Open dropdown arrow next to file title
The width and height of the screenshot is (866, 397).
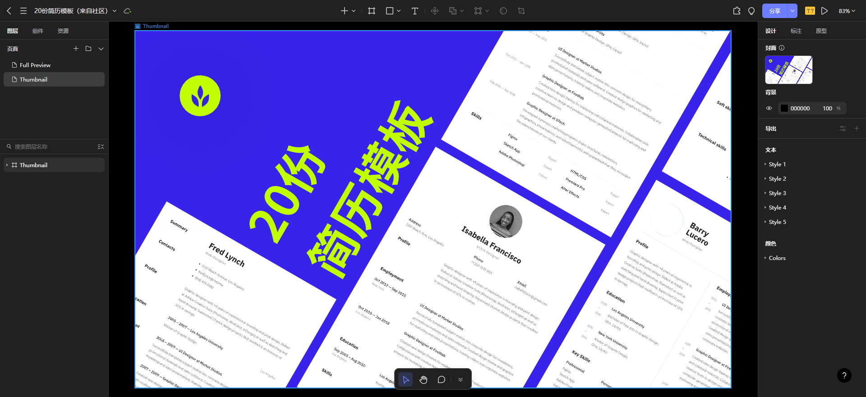tap(115, 11)
